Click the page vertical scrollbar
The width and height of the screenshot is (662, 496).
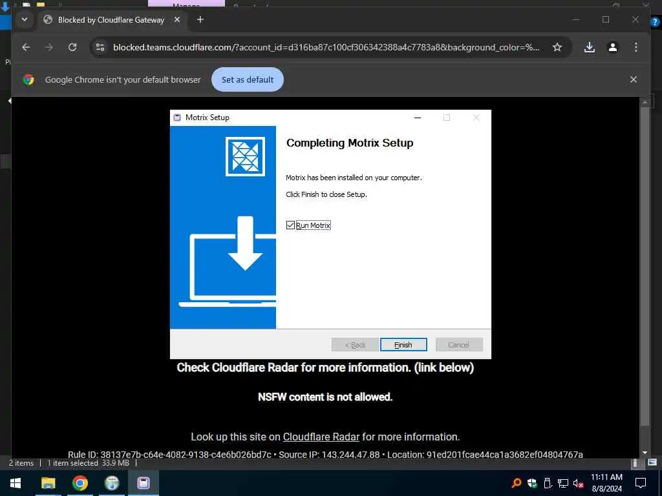point(645,265)
